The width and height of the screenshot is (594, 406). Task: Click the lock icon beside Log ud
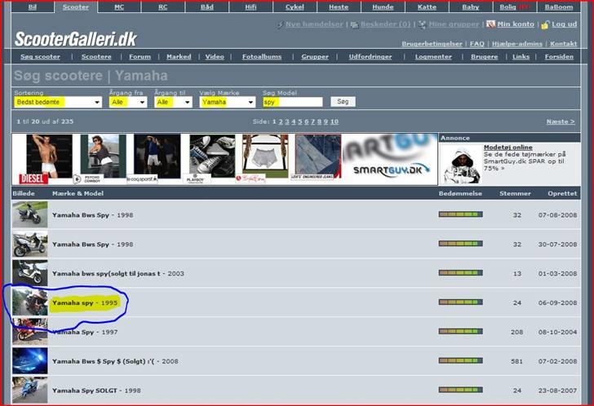coord(546,24)
